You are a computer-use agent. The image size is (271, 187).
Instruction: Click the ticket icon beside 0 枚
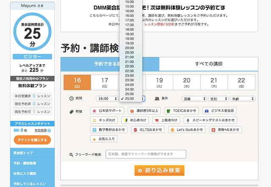pyautogui.click(x=17, y=130)
